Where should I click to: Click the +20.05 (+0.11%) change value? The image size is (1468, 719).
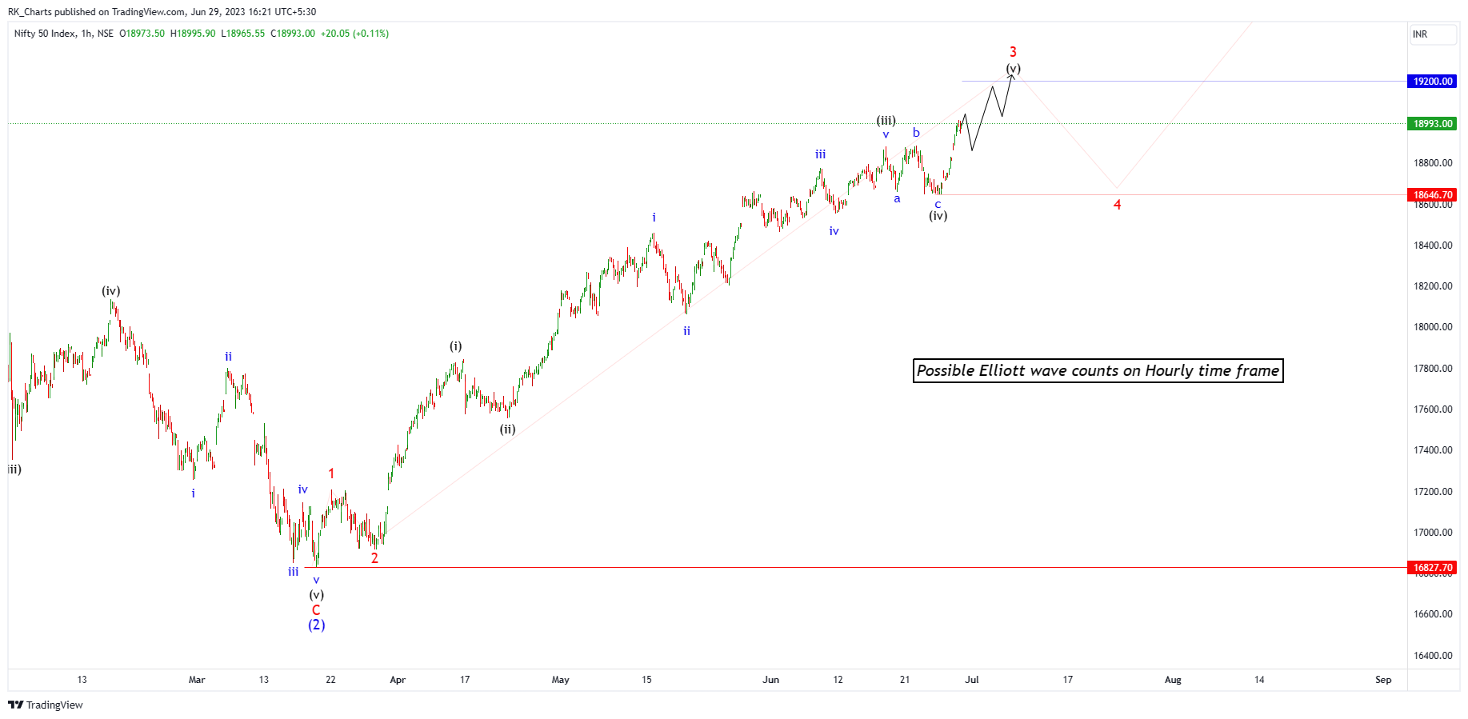[354, 34]
